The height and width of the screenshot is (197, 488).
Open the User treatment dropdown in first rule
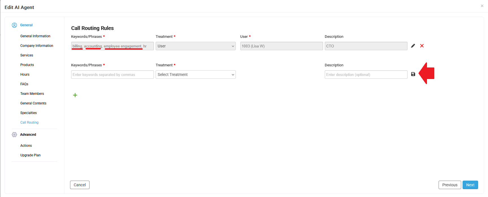pos(195,46)
